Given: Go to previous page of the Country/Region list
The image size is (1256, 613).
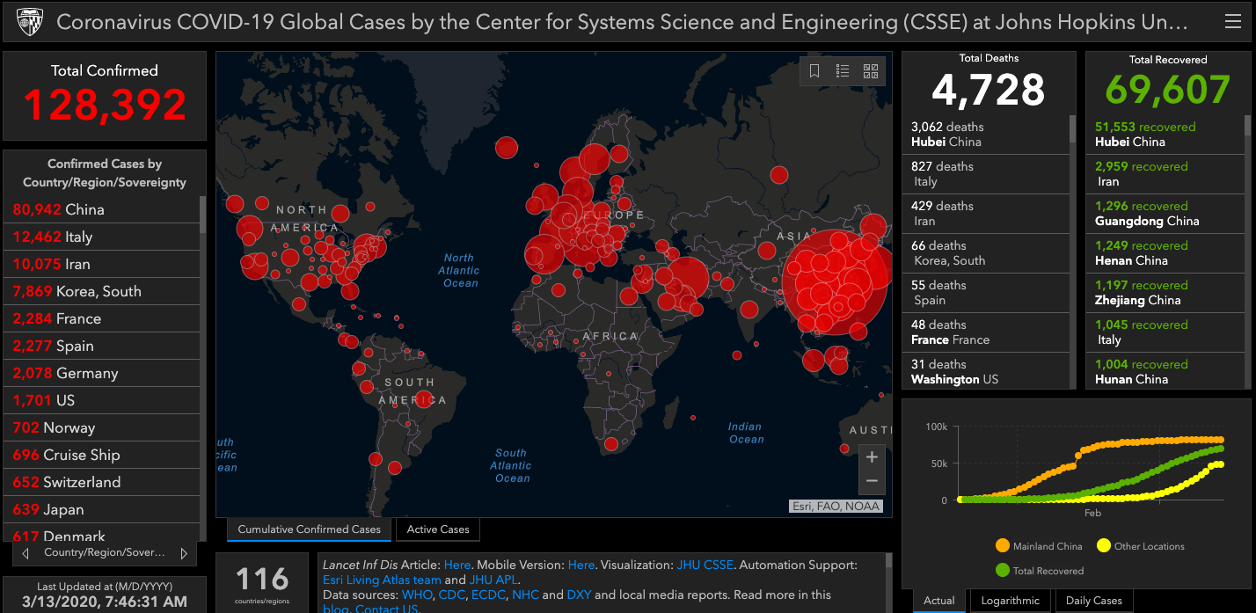Looking at the screenshot, I should coord(26,553).
